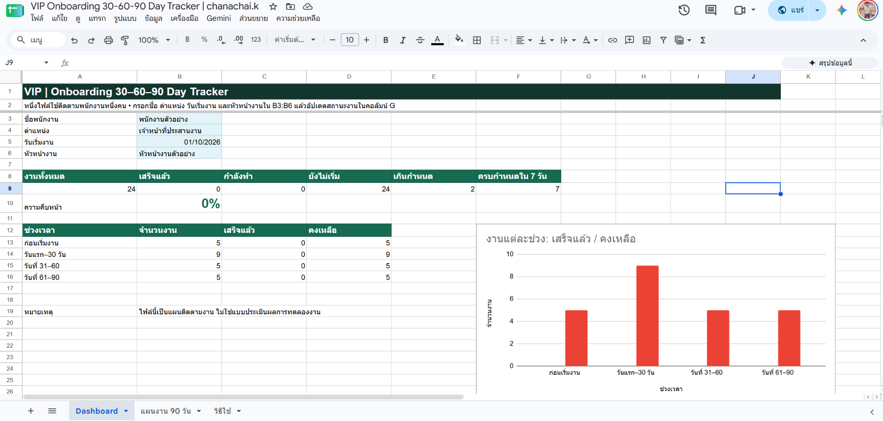
Task: Click the redo icon
Action: point(91,40)
